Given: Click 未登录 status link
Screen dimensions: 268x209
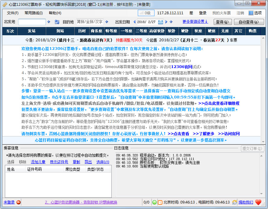Looking at the screenshot, I should [9, 202].
